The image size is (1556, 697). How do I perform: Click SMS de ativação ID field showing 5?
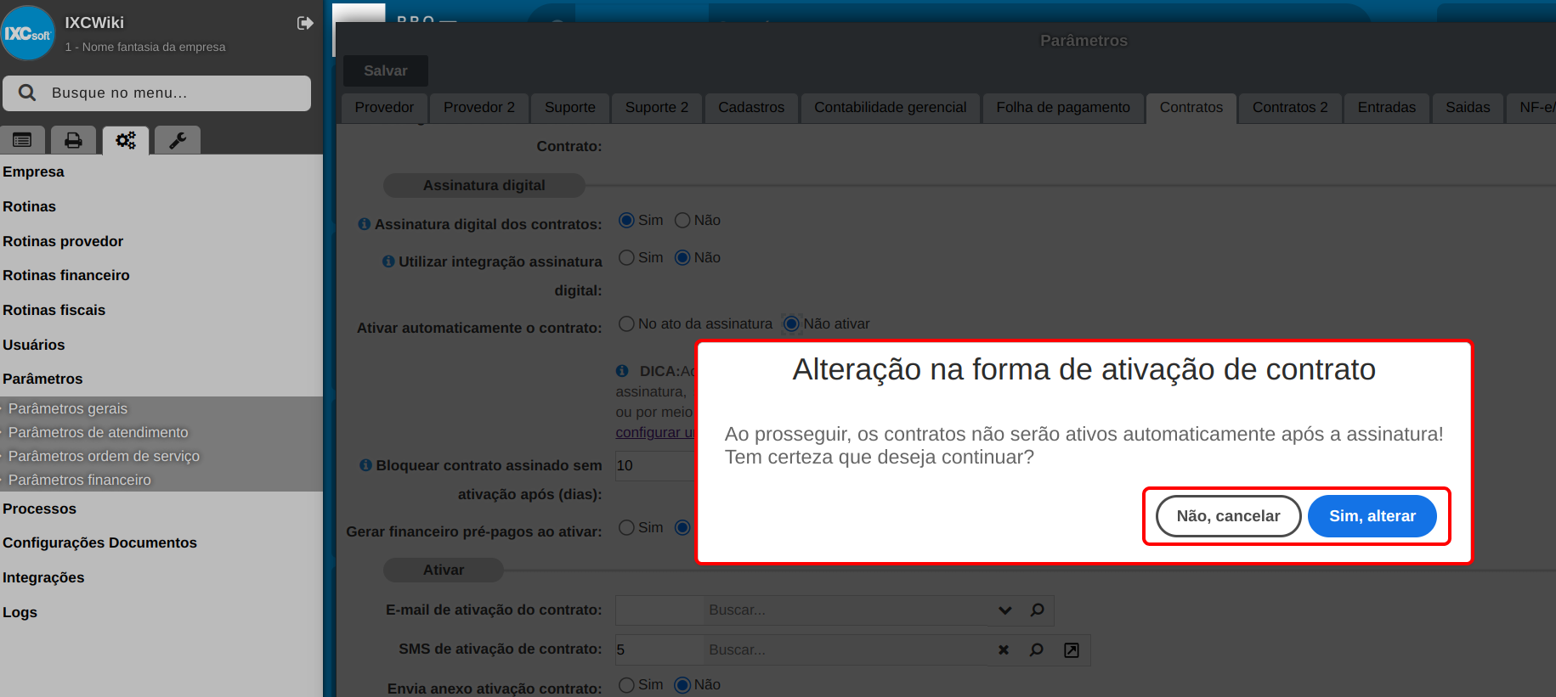[659, 649]
